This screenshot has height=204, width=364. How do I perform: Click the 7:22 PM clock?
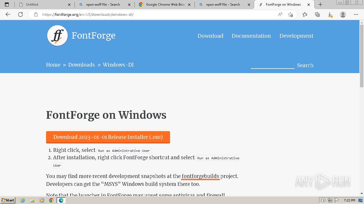pyautogui.click(x=349, y=200)
